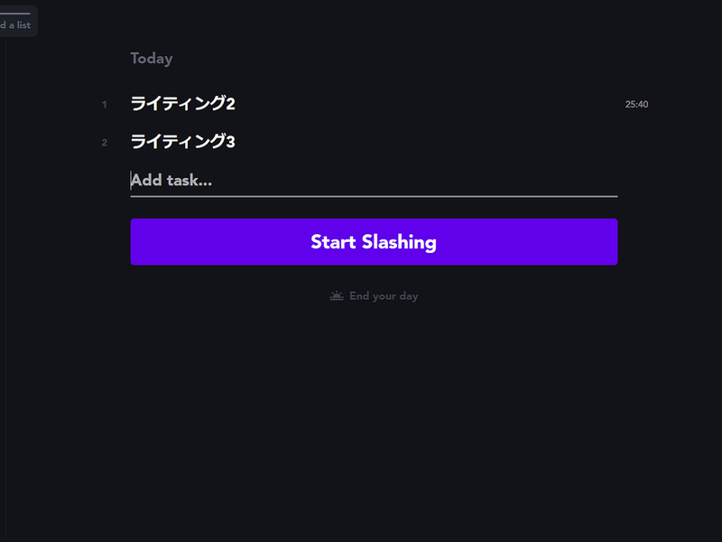Click the bar above the a list label
722x542 pixels.
click(15, 14)
